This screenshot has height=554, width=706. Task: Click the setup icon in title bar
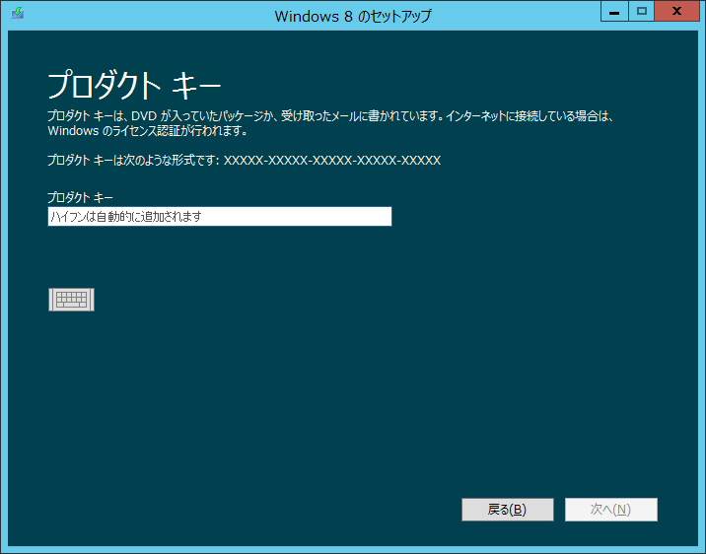point(18,15)
